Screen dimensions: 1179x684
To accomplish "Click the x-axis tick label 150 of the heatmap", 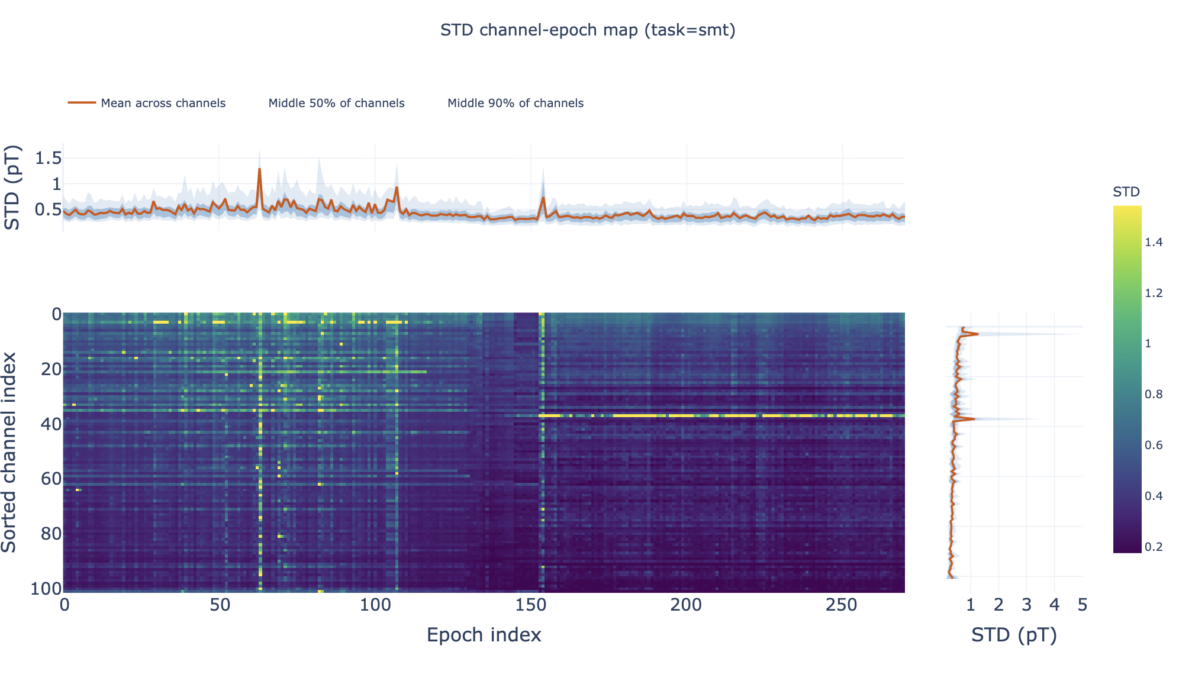I will [530, 605].
